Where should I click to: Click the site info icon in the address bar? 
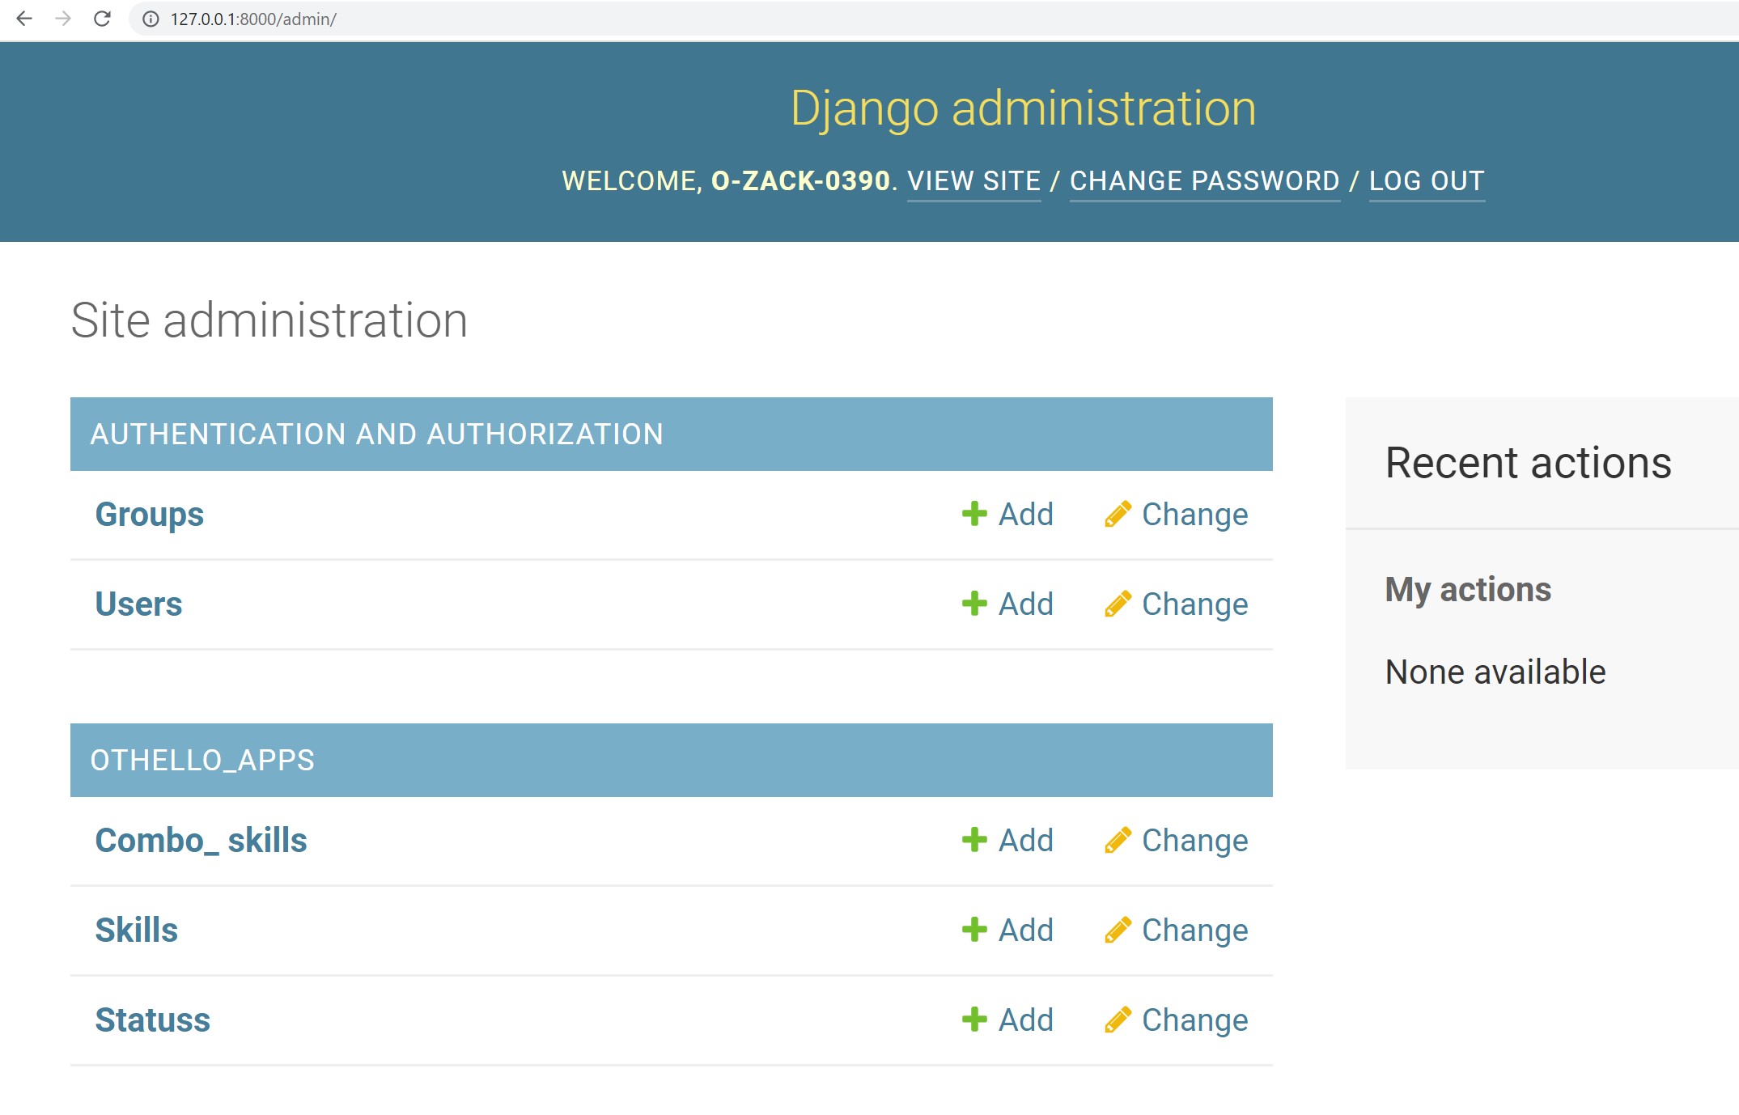coord(151,19)
